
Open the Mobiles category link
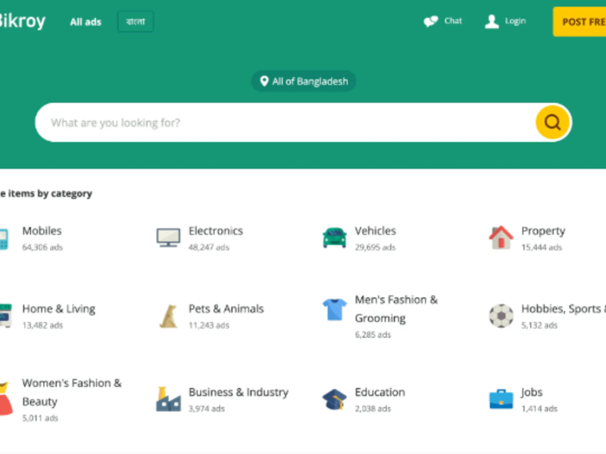[x=42, y=231]
